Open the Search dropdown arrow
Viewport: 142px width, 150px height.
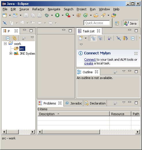pos(108,15)
